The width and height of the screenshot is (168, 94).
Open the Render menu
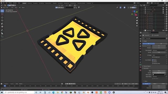coord(10,3)
